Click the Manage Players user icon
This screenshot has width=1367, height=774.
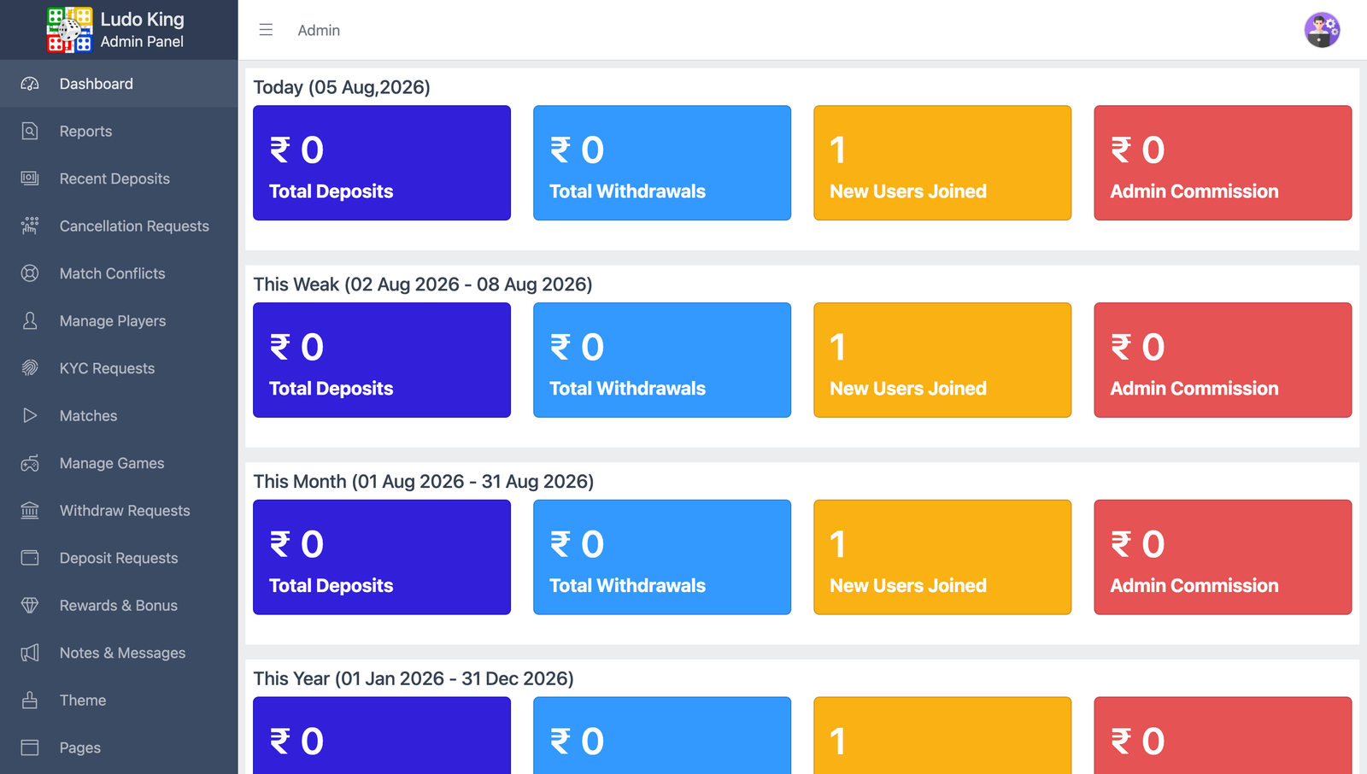[x=30, y=320]
